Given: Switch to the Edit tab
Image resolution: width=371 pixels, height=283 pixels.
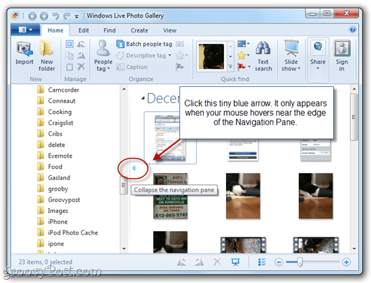Looking at the screenshot, I should [x=84, y=30].
